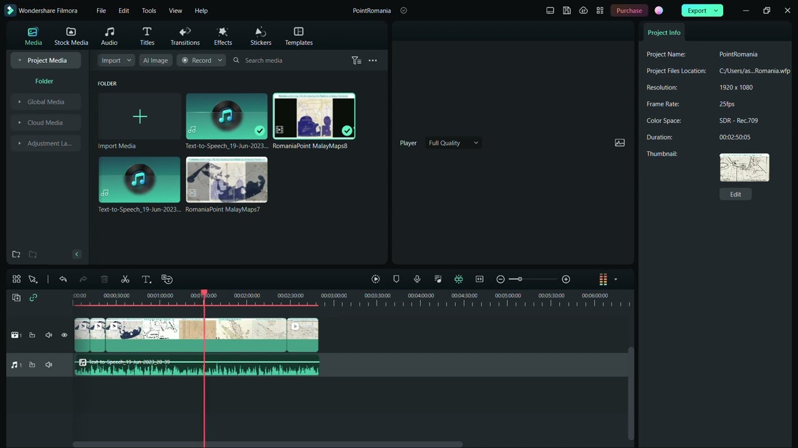Image resolution: width=798 pixels, height=448 pixels.
Task: Open the Templates tab
Action: [x=299, y=36]
